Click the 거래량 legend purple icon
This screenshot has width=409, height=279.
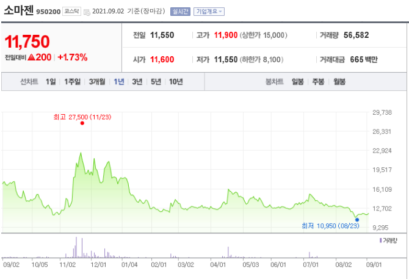coord(381,240)
